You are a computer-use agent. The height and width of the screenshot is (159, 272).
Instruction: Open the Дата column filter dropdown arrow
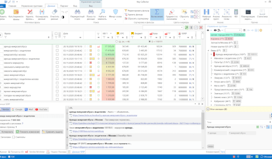tap(80, 37)
